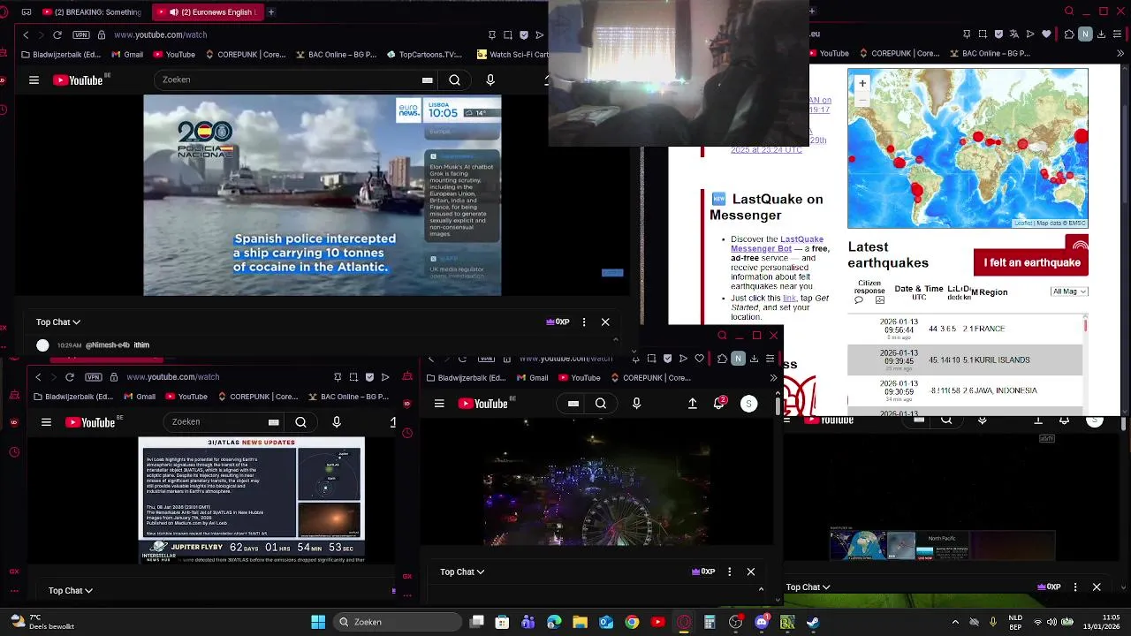1131x636 pixels.
Task: Open YouTube guide menu in the Euronews window
Action: pos(34,79)
